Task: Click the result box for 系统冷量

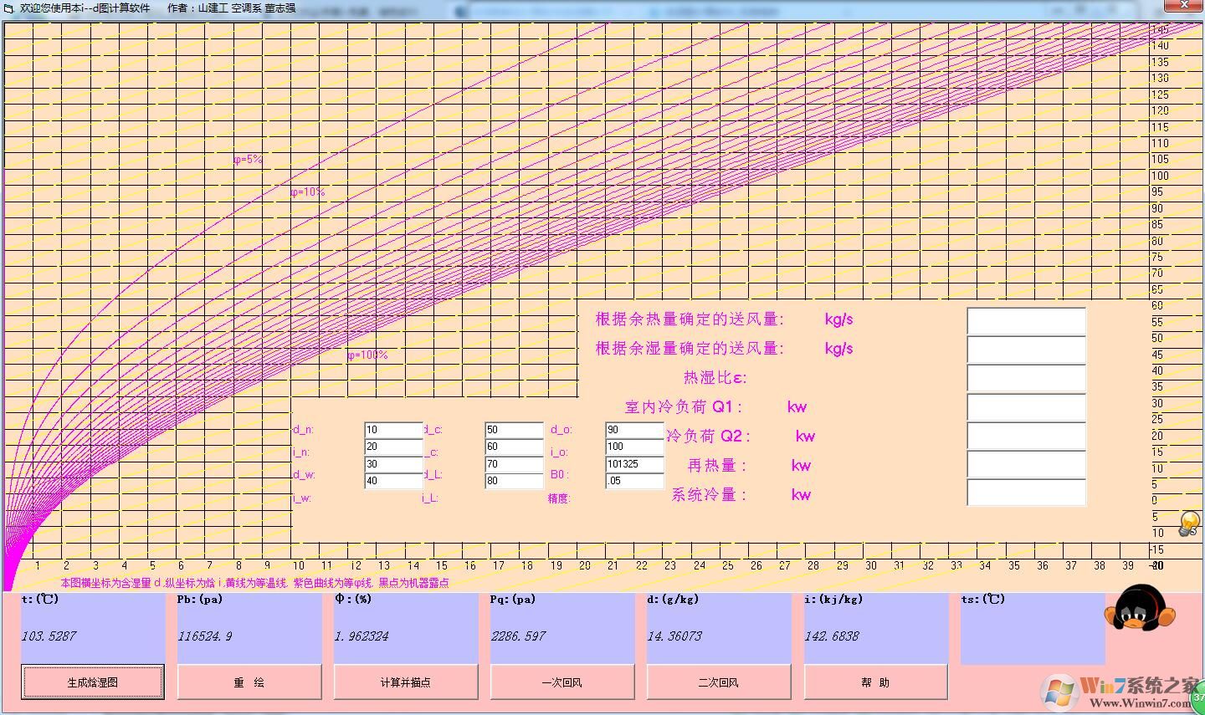Action: 1026,493
